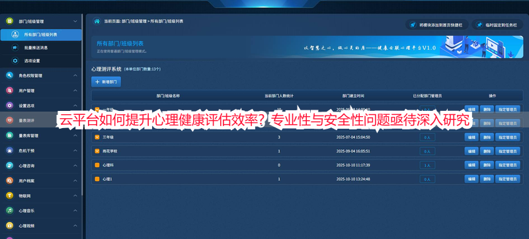
Task: Edit the 雨花学校 department
Action: [x=471, y=151]
